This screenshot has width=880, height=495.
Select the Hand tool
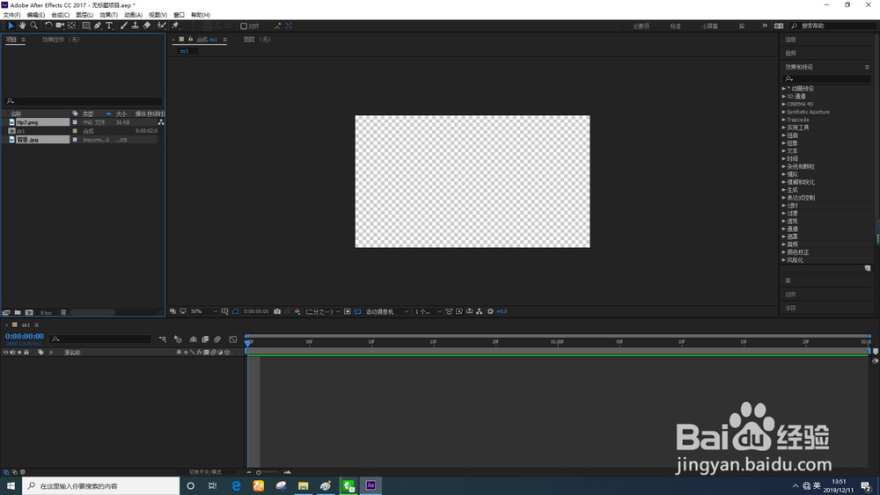point(22,25)
